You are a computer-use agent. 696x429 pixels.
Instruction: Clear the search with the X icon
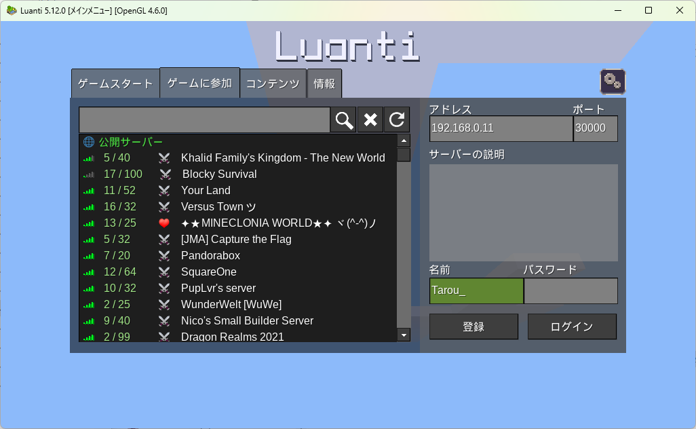coord(370,120)
